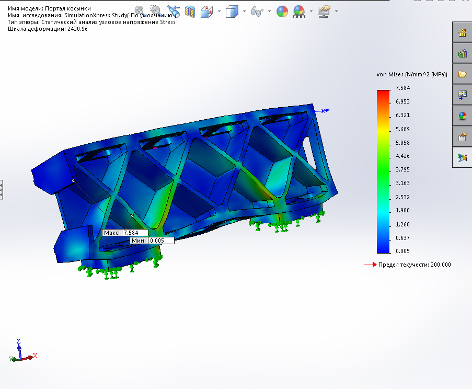Open the View Orientation cube icon
The height and width of the screenshot is (389, 472).
coord(207,12)
